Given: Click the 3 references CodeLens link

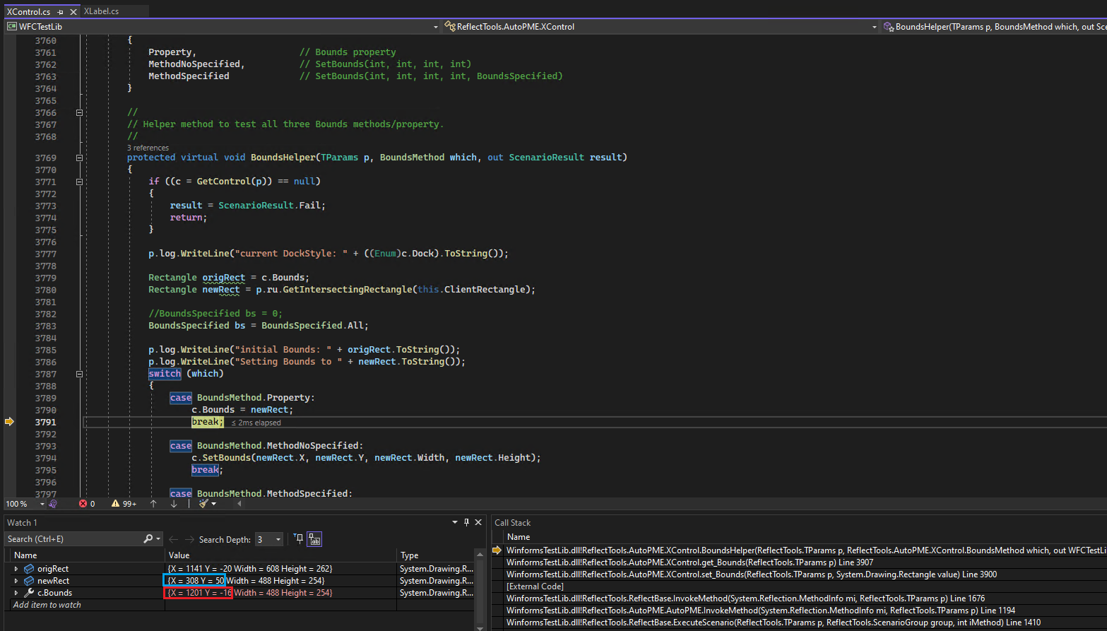Looking at the screenshot, I should point(148,148).
